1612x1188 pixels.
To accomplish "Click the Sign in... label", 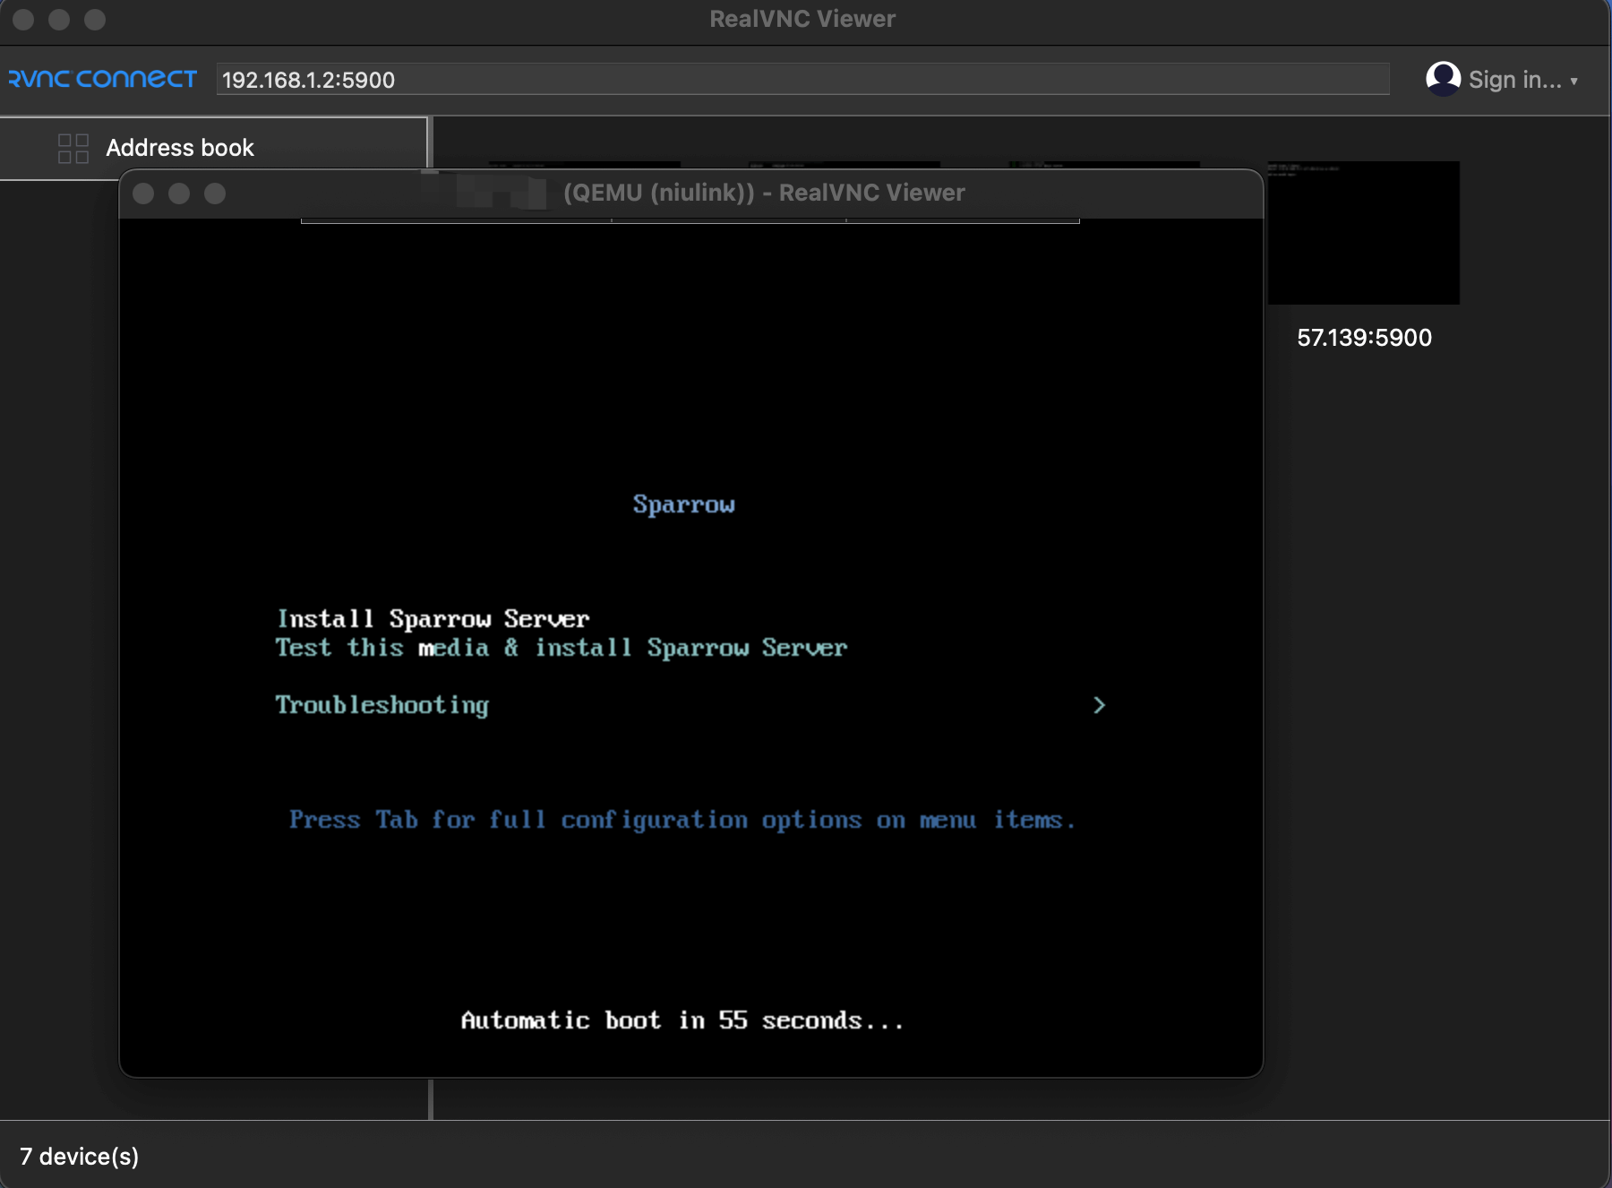I will pos(1514,80).
